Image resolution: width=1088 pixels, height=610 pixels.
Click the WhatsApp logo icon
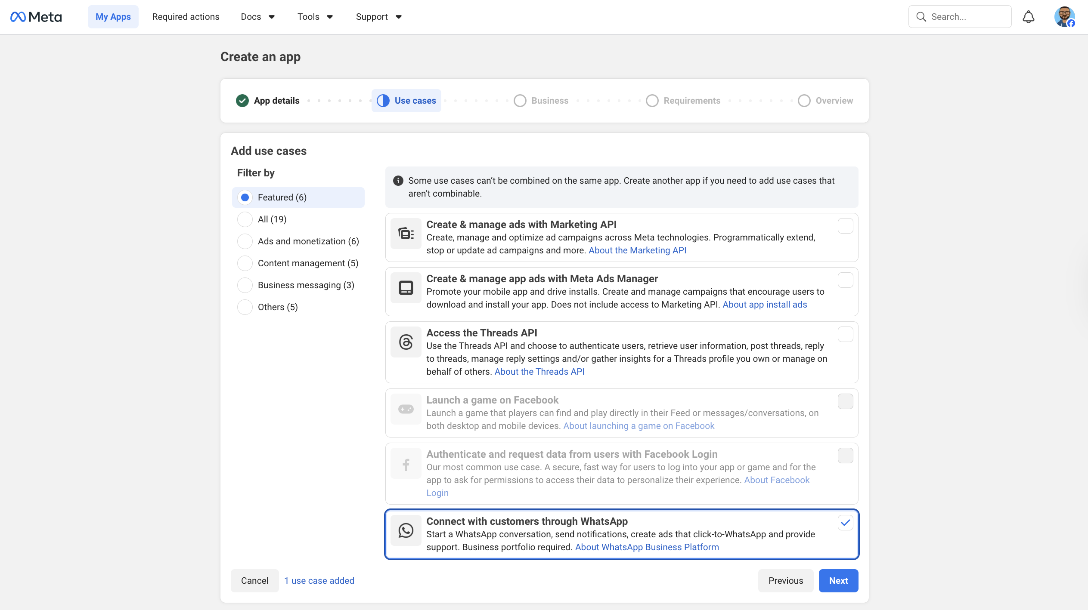coord(406,530)
